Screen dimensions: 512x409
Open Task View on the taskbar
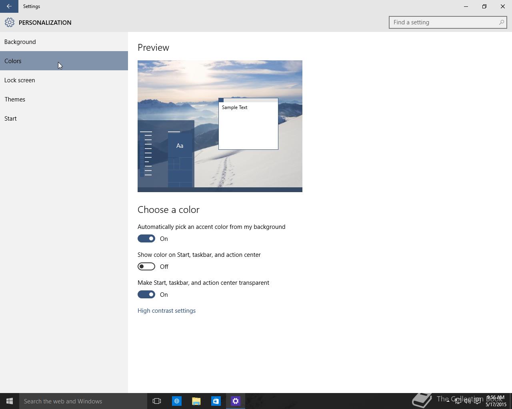click(157, 401)
